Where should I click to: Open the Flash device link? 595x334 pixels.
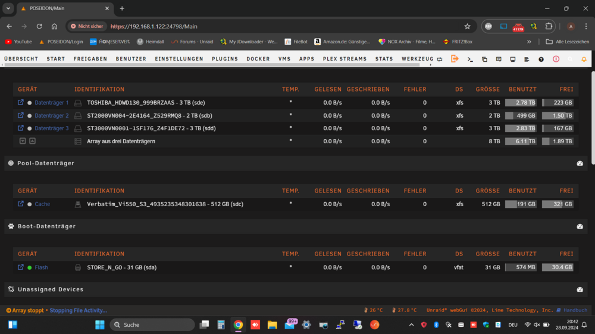41,267
